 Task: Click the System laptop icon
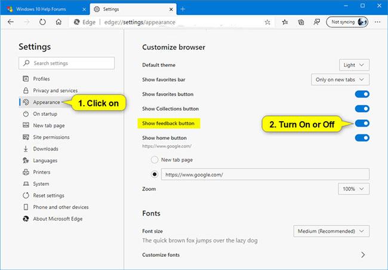point(26,184)
